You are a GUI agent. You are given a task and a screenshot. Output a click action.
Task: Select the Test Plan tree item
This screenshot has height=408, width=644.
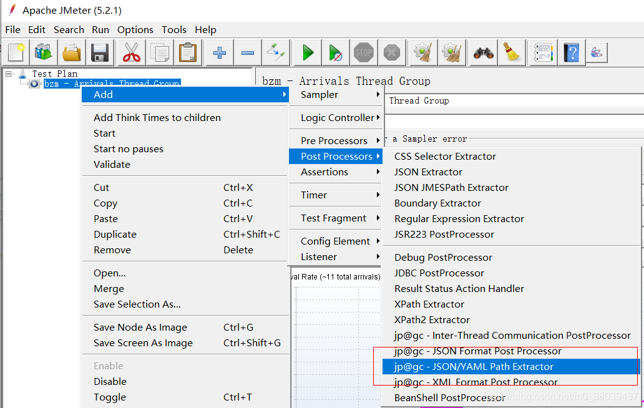coord(55,74)
